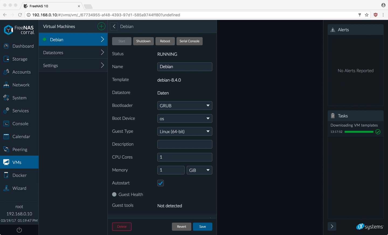388x235 pixels.
Task: Click the greyed-out Start button
Action: (x=122, y=41)
